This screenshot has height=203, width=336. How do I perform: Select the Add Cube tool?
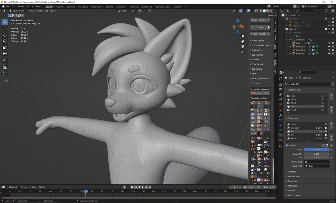coord(5,74)
